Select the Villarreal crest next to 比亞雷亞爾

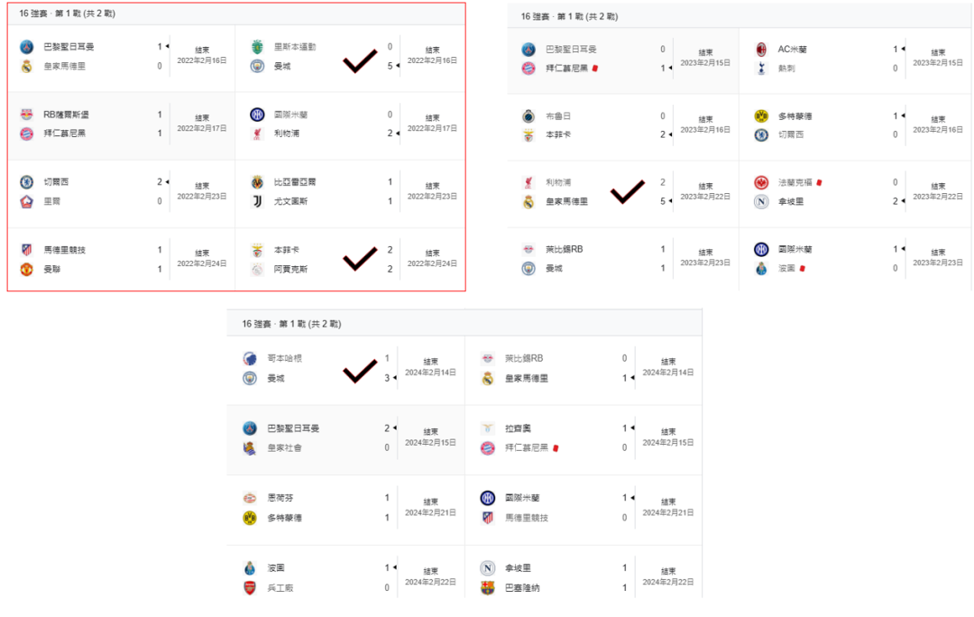click(x=258, y=182)
